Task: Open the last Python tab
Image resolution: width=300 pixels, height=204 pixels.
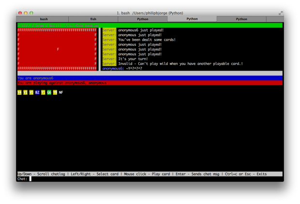Action: click(241, 19)
